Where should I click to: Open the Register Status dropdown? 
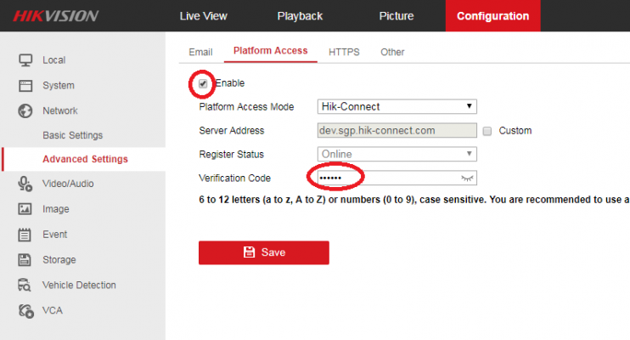(397, 154)
